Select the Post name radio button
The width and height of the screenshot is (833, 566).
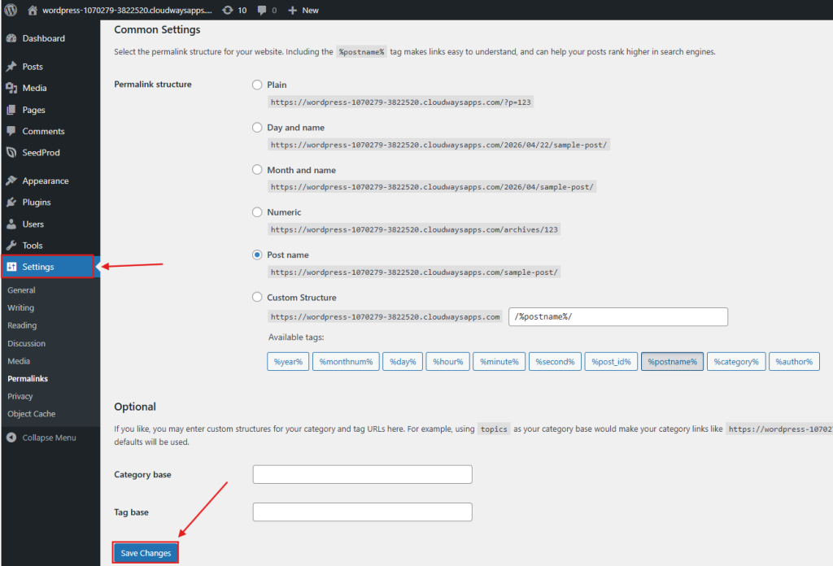click(257, 255)
